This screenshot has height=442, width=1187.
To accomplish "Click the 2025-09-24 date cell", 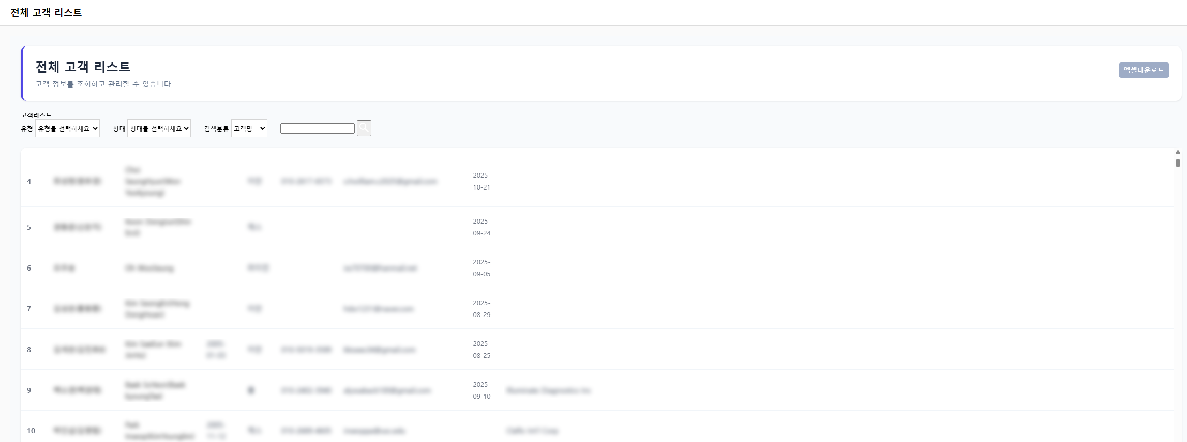I will click(481, 227).
